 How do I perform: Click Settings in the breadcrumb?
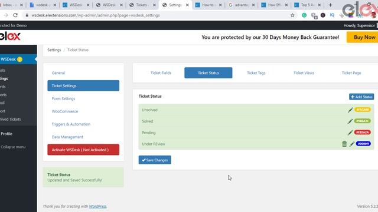[x=54, y=50]
